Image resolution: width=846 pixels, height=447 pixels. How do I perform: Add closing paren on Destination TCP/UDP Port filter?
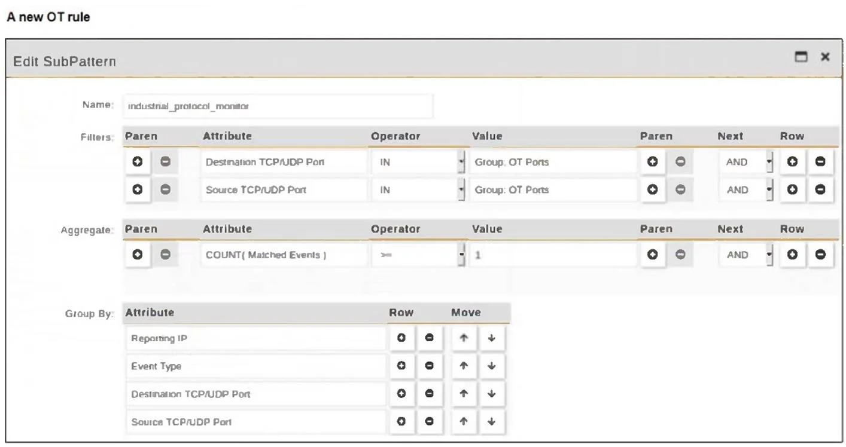point(653,162)
